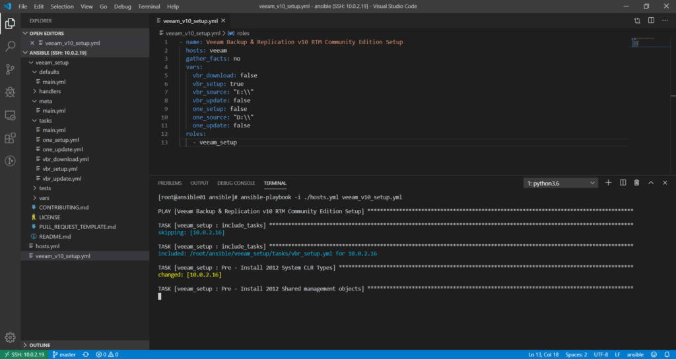This screenshot has width=676, height=359.
Task: Maximize the panel with up chevron
Action: [x=651, y=183]
